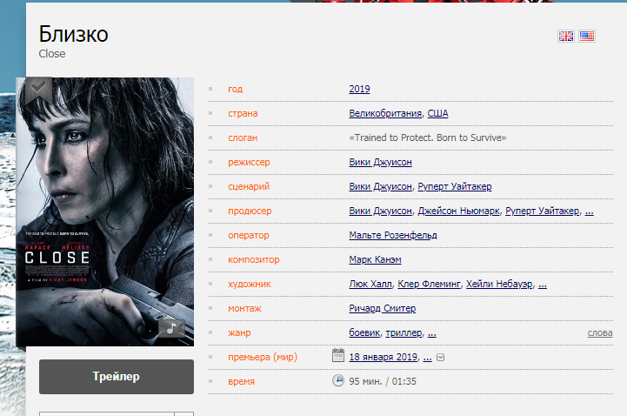The height and width of the screenshot is (416, 627).
Task: Click the clock icon beside runtime
Action: click(x=338, y=380)
